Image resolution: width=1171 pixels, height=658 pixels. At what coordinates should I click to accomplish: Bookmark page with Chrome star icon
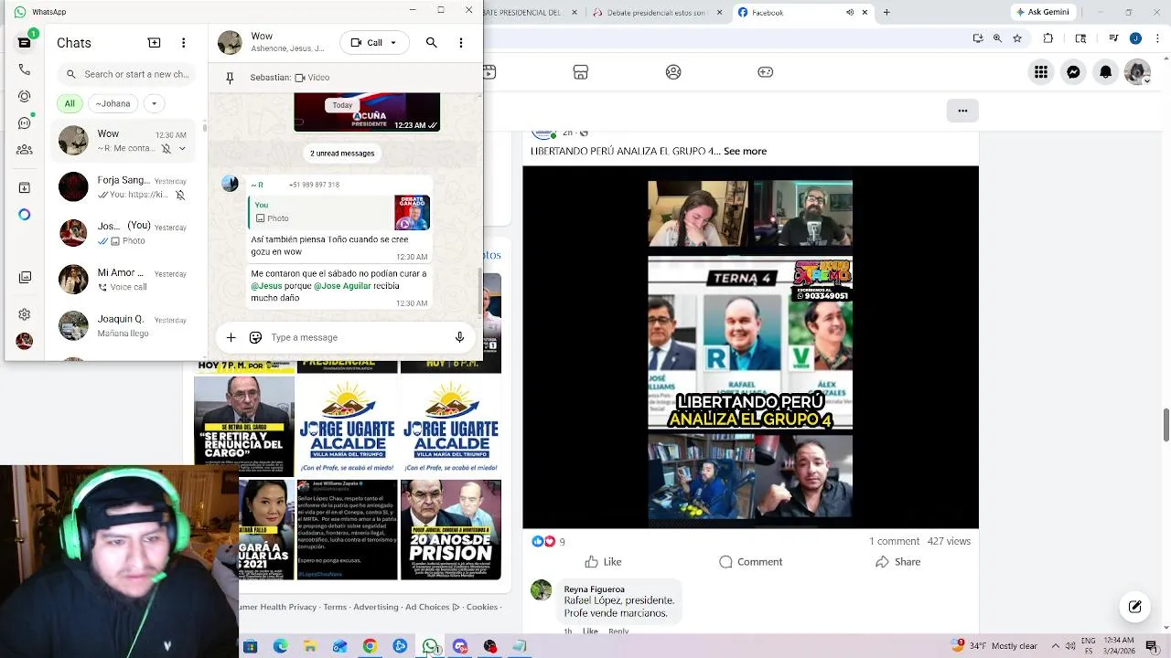1016,38
